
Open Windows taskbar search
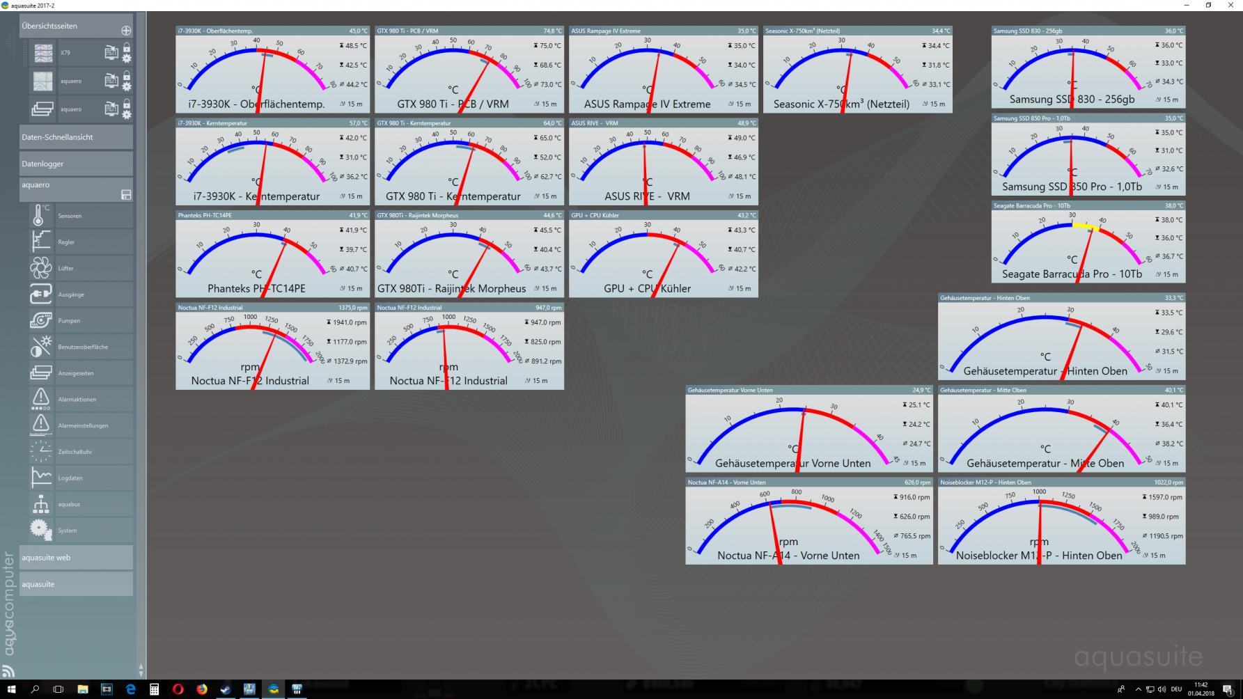[x=35, y=689]
